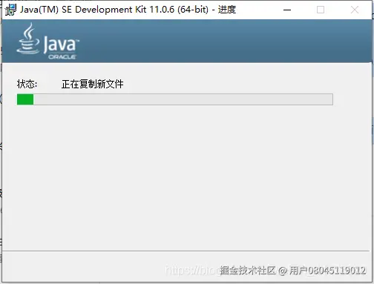Click the disabled maximize button
This screenshot has width=374, height=284.
pyautogui.click(x=321, y=10)
